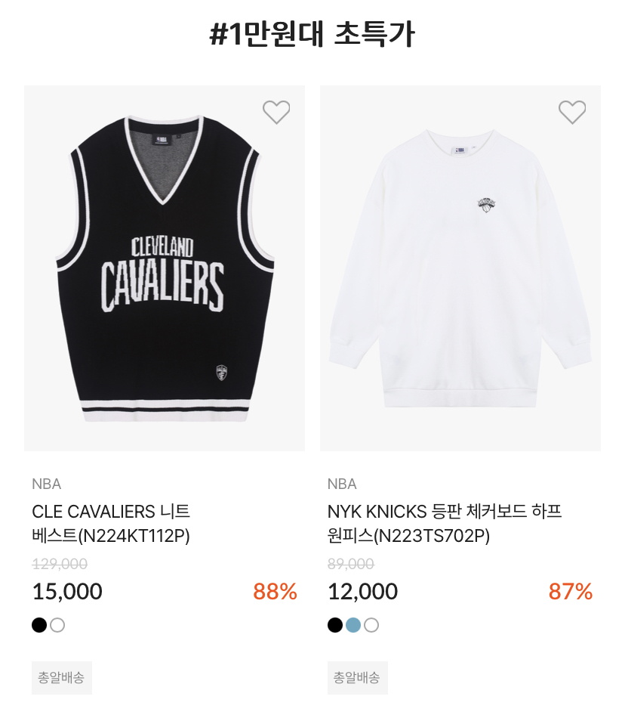Click NBA brand label above Cavaliers vest

click(x=46, y=484)
